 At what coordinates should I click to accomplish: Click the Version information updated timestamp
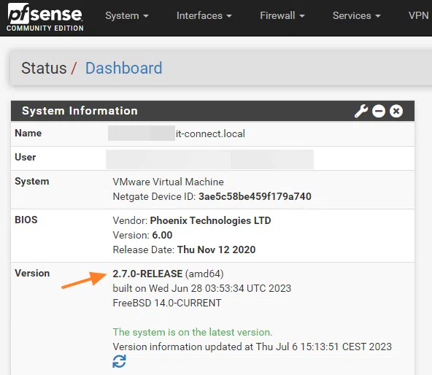(252, 347)
